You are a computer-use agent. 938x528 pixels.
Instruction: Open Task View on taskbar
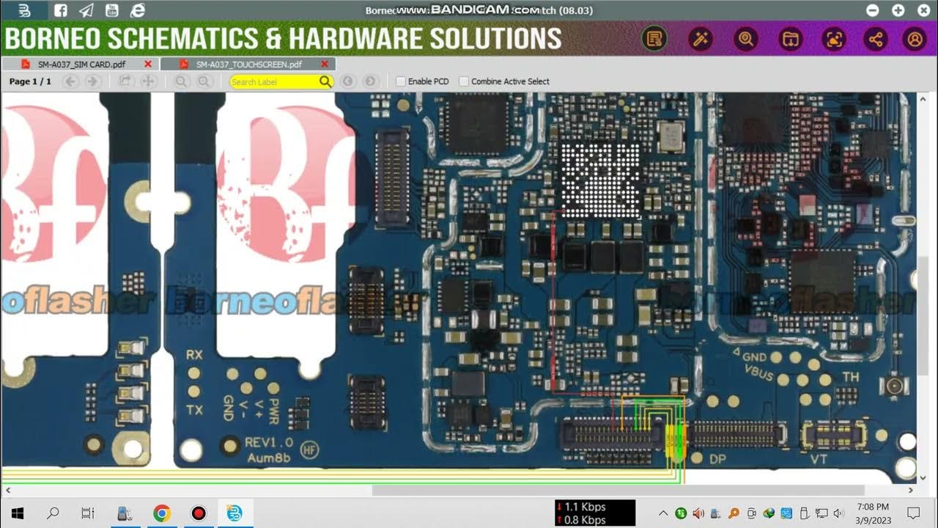click(x=88, y=513)
